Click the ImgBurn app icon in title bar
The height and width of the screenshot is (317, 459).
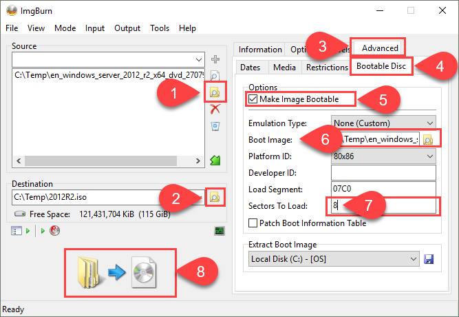[x=12, y=11]
